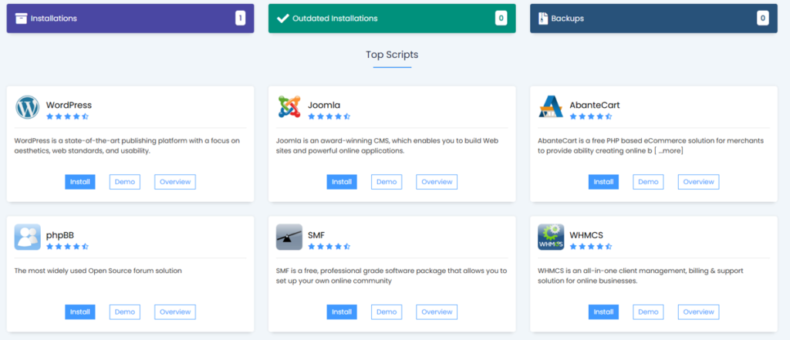Open the Joomla Demo

point(387,182)
